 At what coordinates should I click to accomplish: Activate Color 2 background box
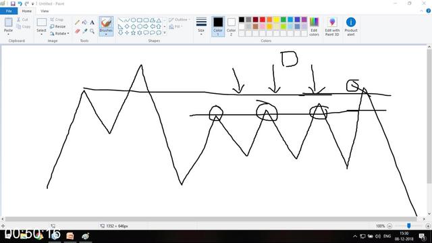(231, 26)
